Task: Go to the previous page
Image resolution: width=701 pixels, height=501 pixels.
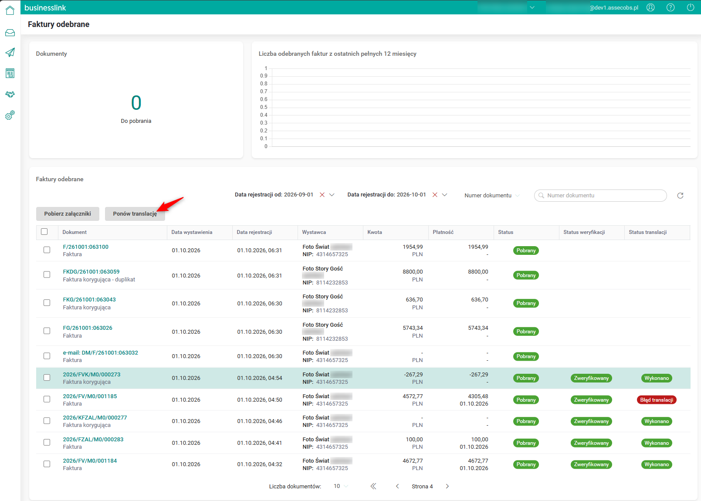Action: tap(397, 486)
